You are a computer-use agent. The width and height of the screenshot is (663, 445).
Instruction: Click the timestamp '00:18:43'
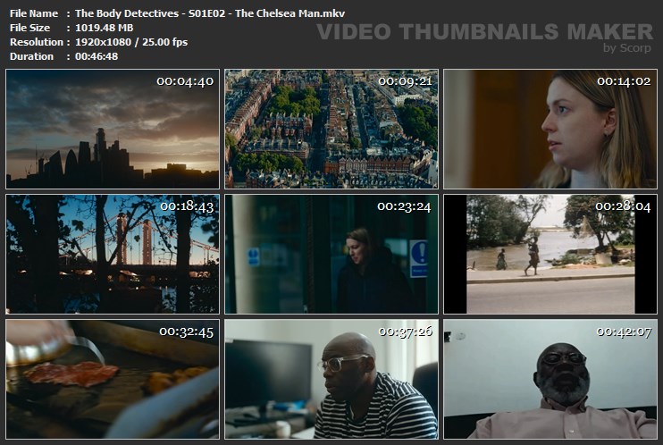click(187, 206)
